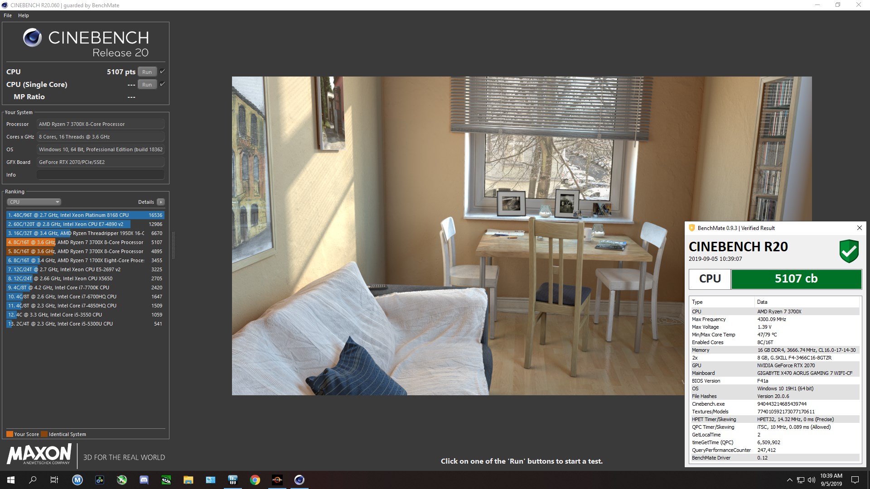Open network status in system tray
This screenshot has height=489, width=870.
point(801,480)
